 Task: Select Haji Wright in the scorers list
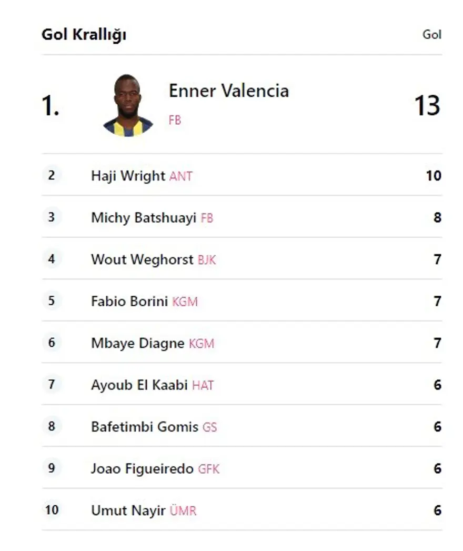(x=128, y=176)
